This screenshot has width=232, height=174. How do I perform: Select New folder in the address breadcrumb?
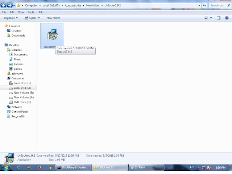tap(93, 5)
